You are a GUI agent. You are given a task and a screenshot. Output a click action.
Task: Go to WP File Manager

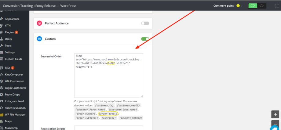pos(15,115)
